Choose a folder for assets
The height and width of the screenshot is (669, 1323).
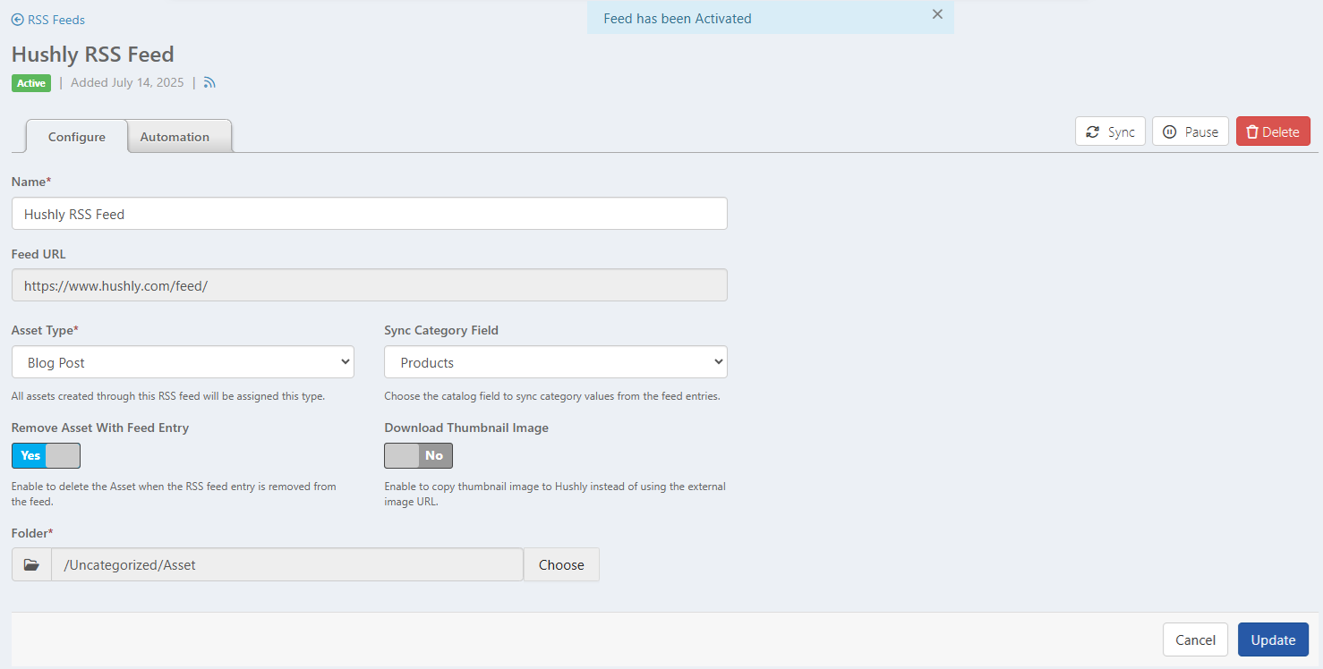[x=561, y=564]
